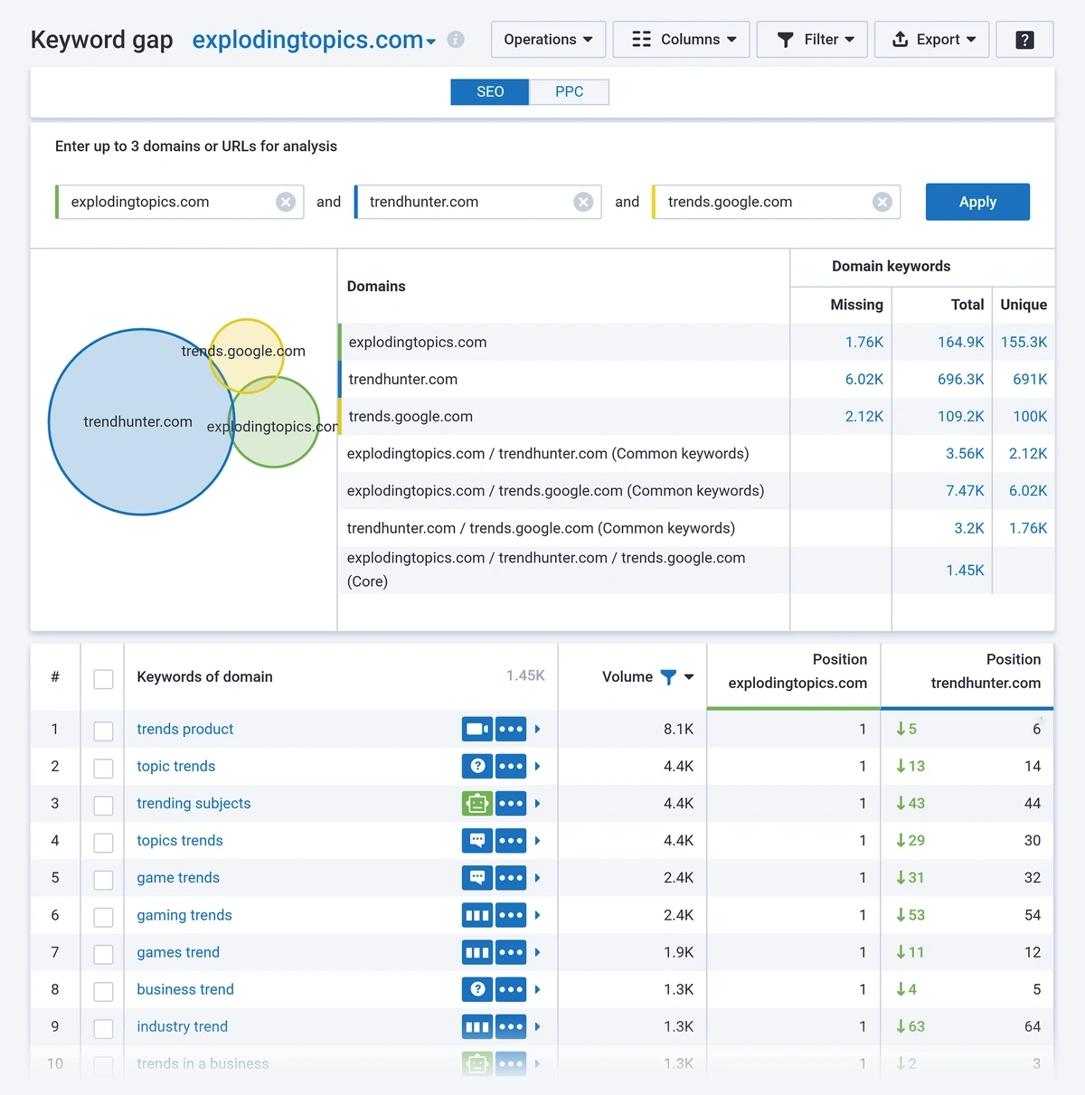
Task: Click question SERP icon for topic trends
Action: 477,766
